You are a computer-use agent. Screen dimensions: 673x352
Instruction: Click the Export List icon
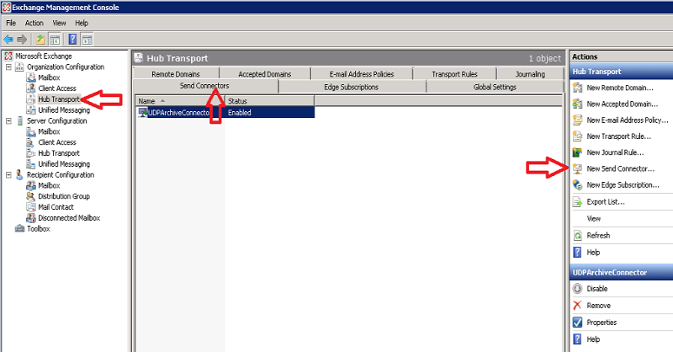(x=578, y=201)
